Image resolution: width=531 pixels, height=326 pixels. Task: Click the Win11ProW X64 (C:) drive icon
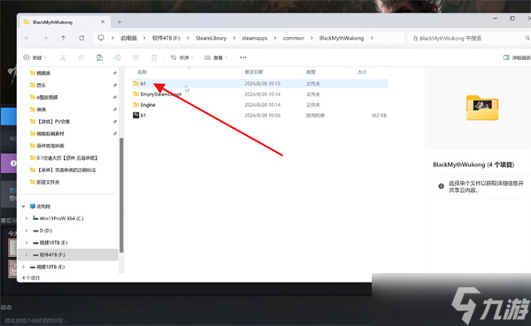tap(35, 218)
